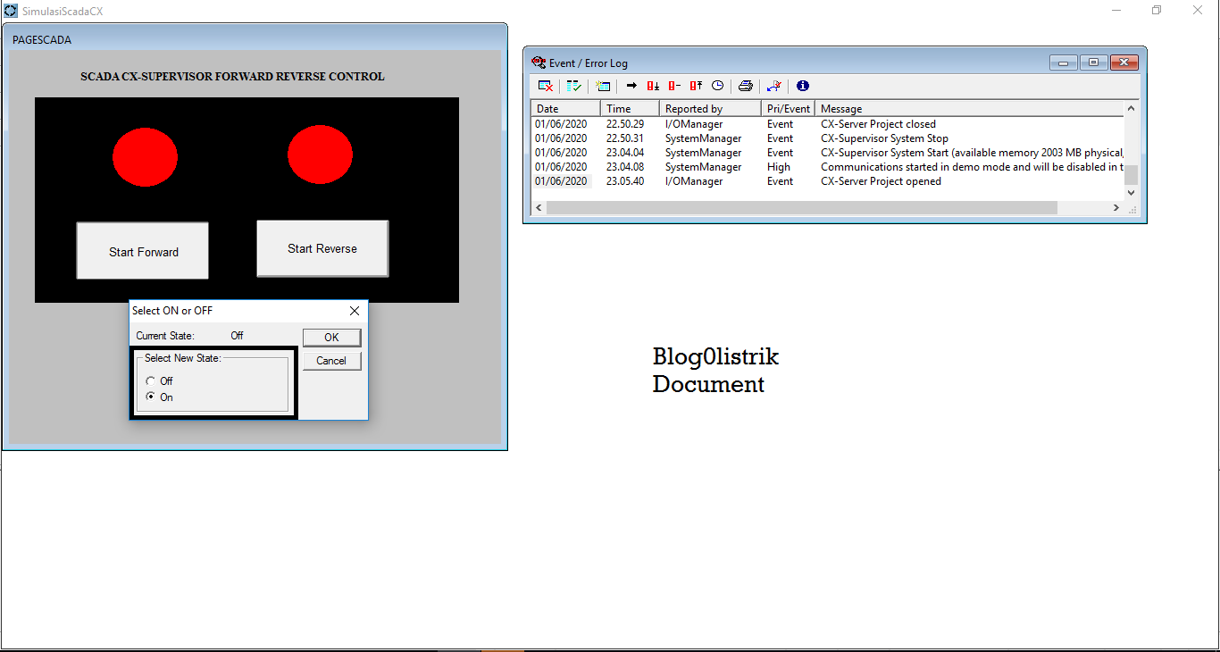Select the 'Communications started in demo mode' message
The height and width of the screenshot is (652, 1220).
click(x=972, y=167)
